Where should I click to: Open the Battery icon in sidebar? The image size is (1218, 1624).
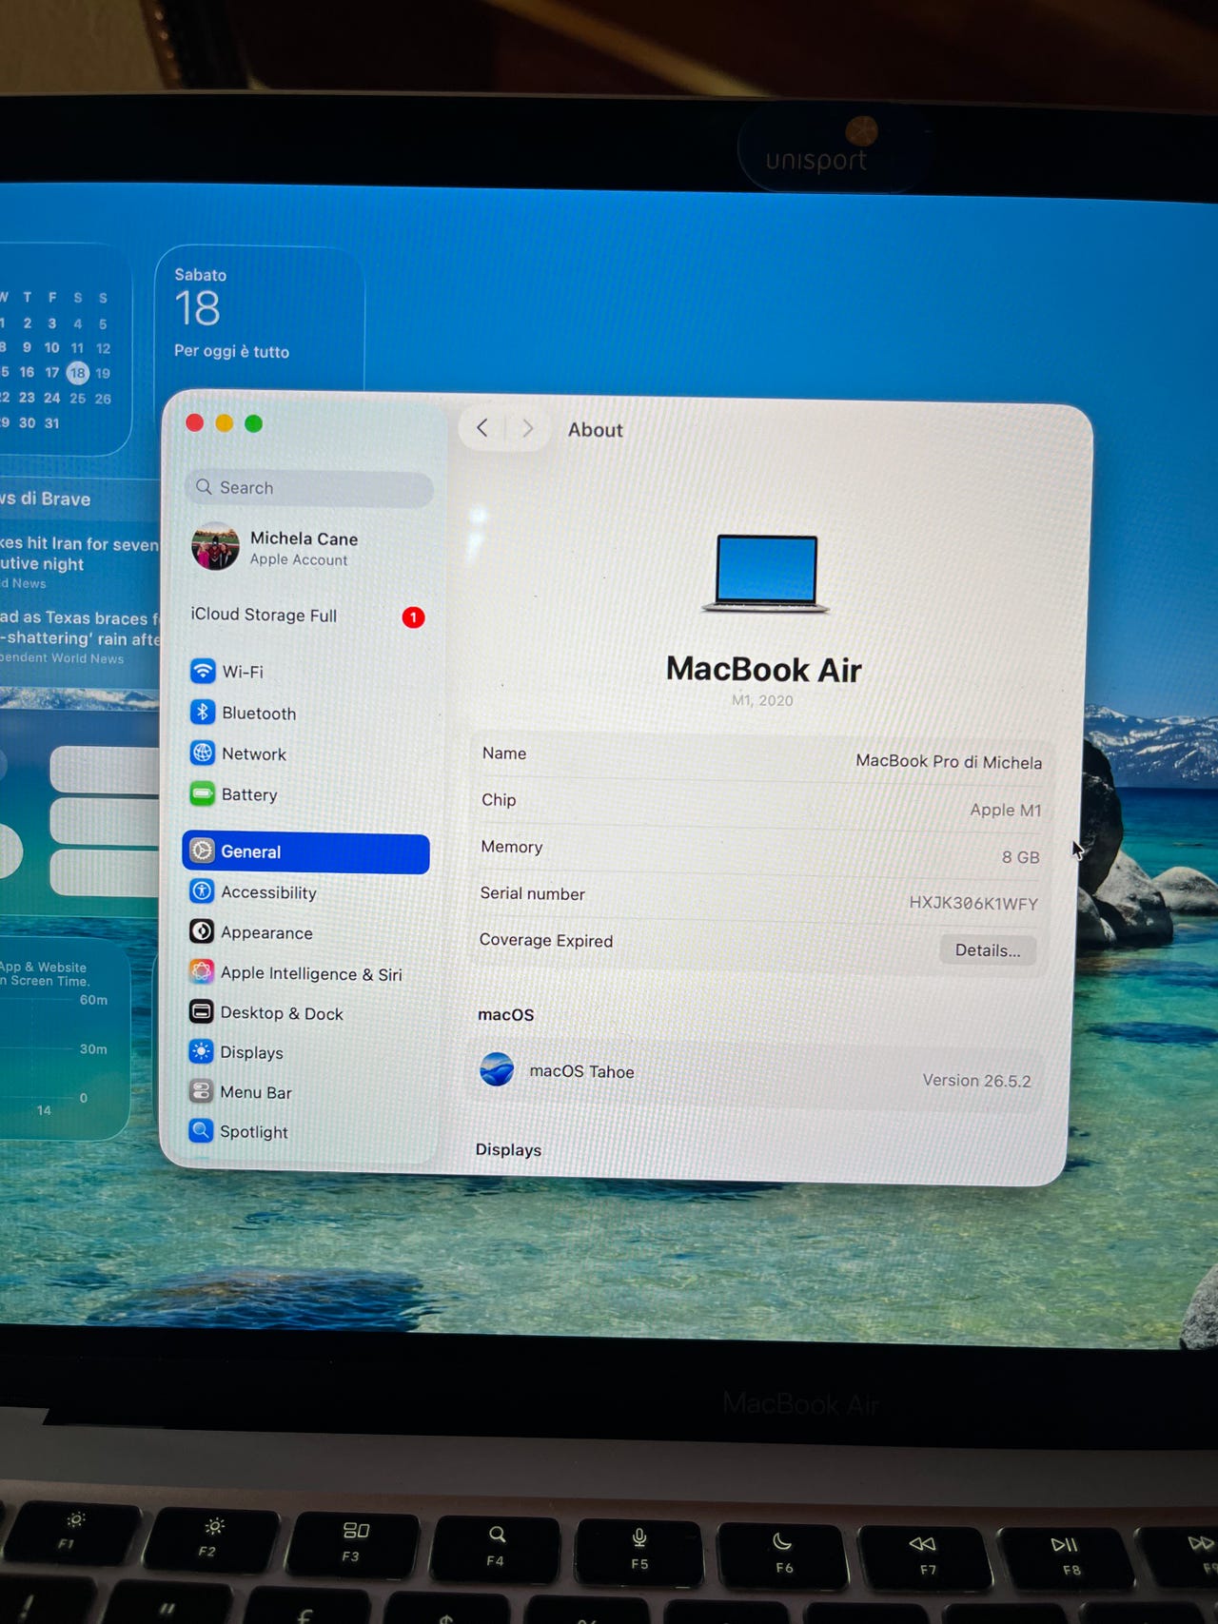click(x=203, y=793)
